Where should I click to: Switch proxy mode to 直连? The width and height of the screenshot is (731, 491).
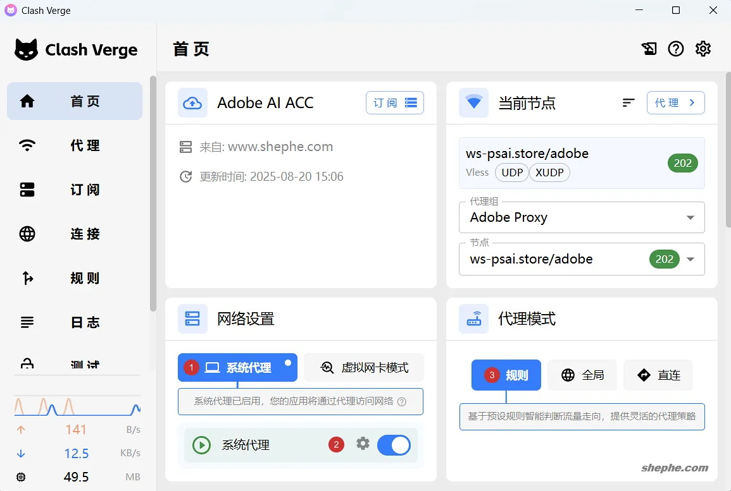pyautogui.click(x=658, y=375)
